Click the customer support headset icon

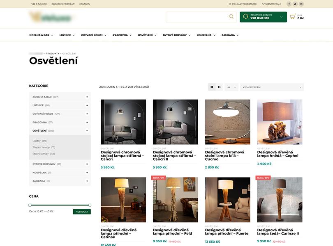245,16
